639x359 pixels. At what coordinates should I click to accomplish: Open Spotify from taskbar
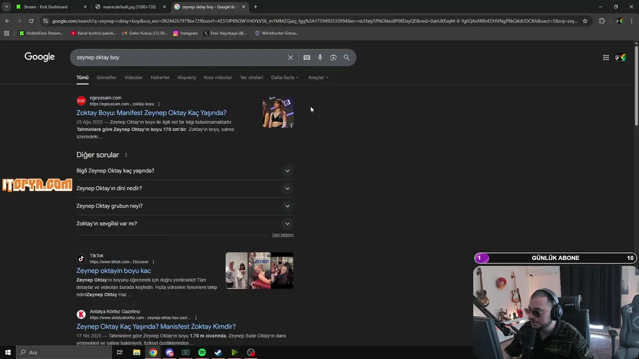click(202, 353)
